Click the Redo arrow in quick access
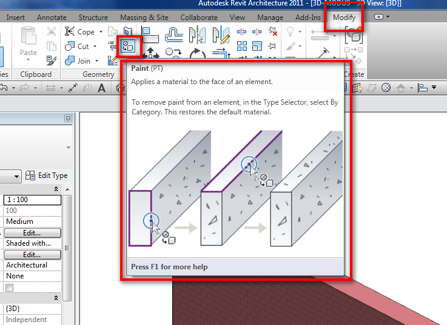Screen dimensions: 447x325 24,88
